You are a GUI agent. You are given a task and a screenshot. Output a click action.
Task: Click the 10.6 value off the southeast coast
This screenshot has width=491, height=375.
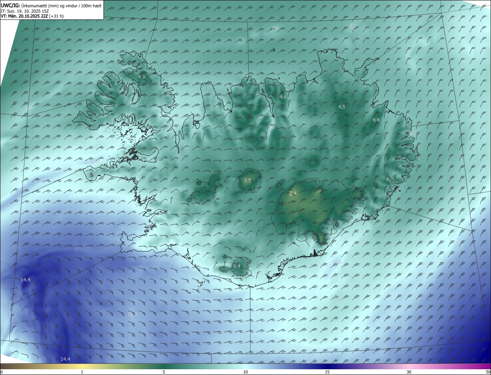click(337, 262)
